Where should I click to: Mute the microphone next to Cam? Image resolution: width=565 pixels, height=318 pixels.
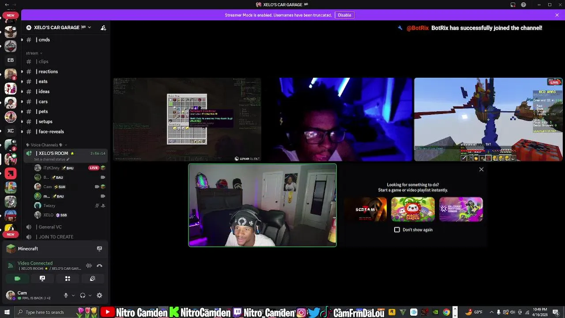(66, 295)
